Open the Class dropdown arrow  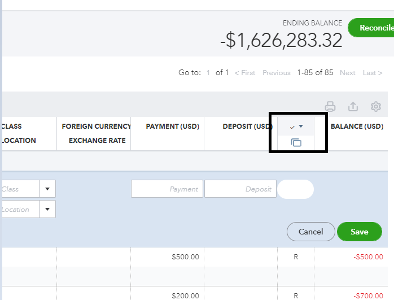(x=47, y=189)
